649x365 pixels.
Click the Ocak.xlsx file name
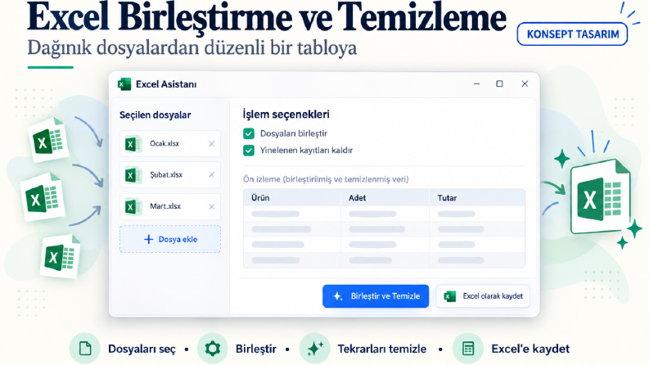(165, 143)
